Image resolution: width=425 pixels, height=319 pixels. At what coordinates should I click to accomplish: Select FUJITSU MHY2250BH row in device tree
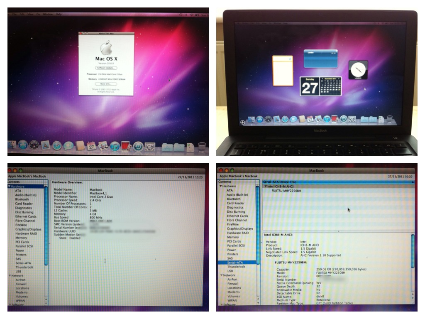click(286, 191)
